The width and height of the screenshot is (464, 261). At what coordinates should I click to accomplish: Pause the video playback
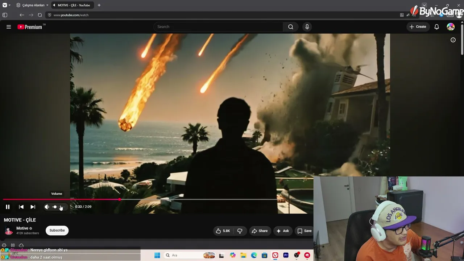click(x=8, y=207)
